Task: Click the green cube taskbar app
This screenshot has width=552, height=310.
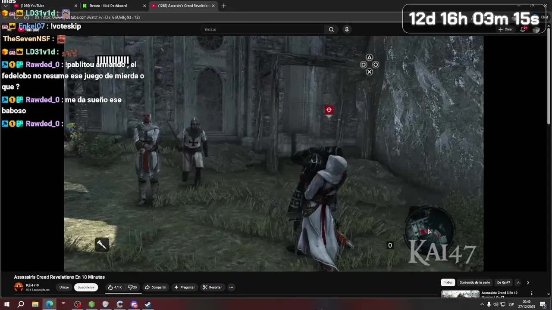Action: [x=91, y=304]
